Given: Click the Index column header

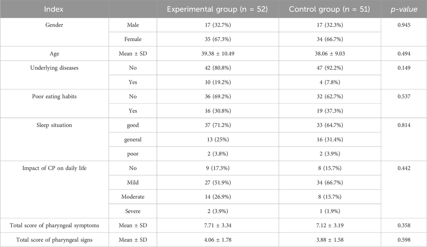Looking at the screenshot, I should click(x=54, y=9).
